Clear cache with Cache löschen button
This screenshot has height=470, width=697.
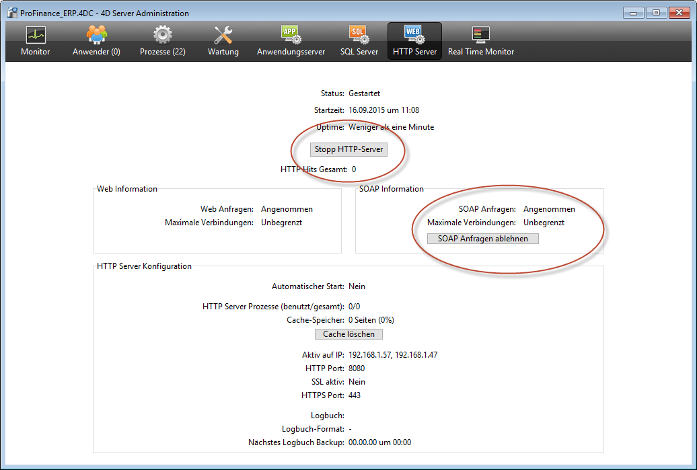point(348,334)
